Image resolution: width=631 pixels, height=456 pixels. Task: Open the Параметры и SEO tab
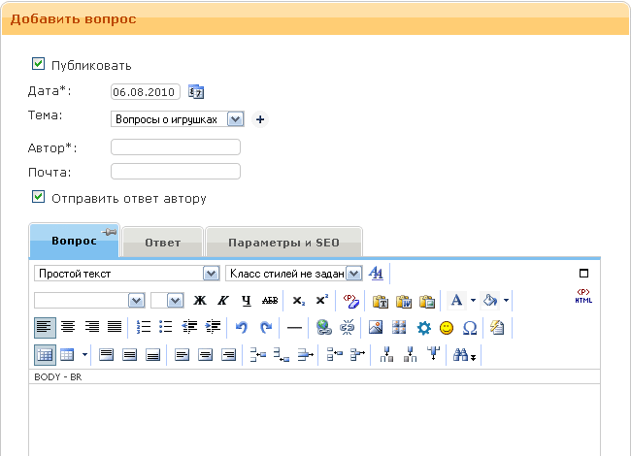284,242
